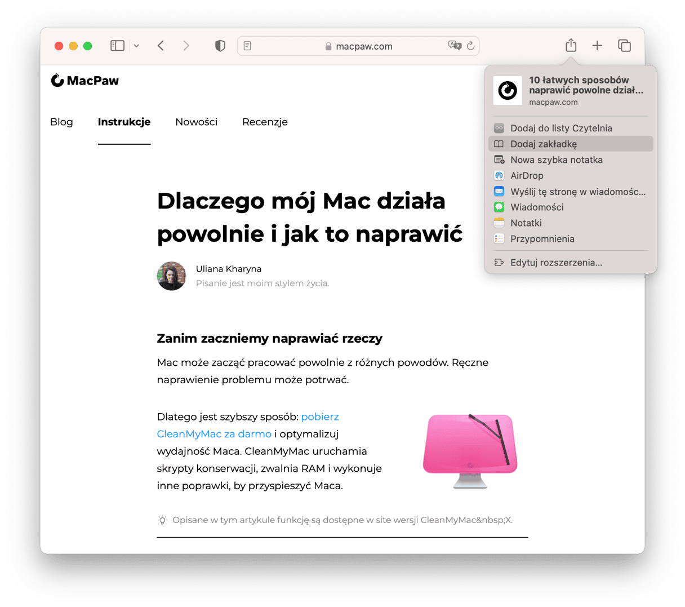This screenshot has height=607, width=685.
Task: Click the bookmark book icon
Action: (x=499, y=144)
